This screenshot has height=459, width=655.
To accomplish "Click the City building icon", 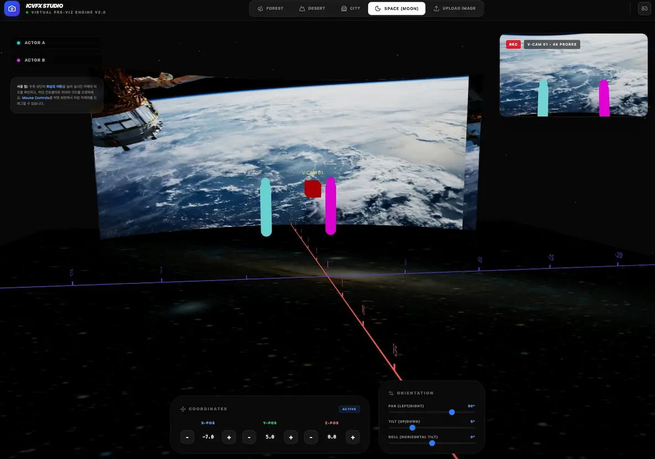I will pos(344,8).
